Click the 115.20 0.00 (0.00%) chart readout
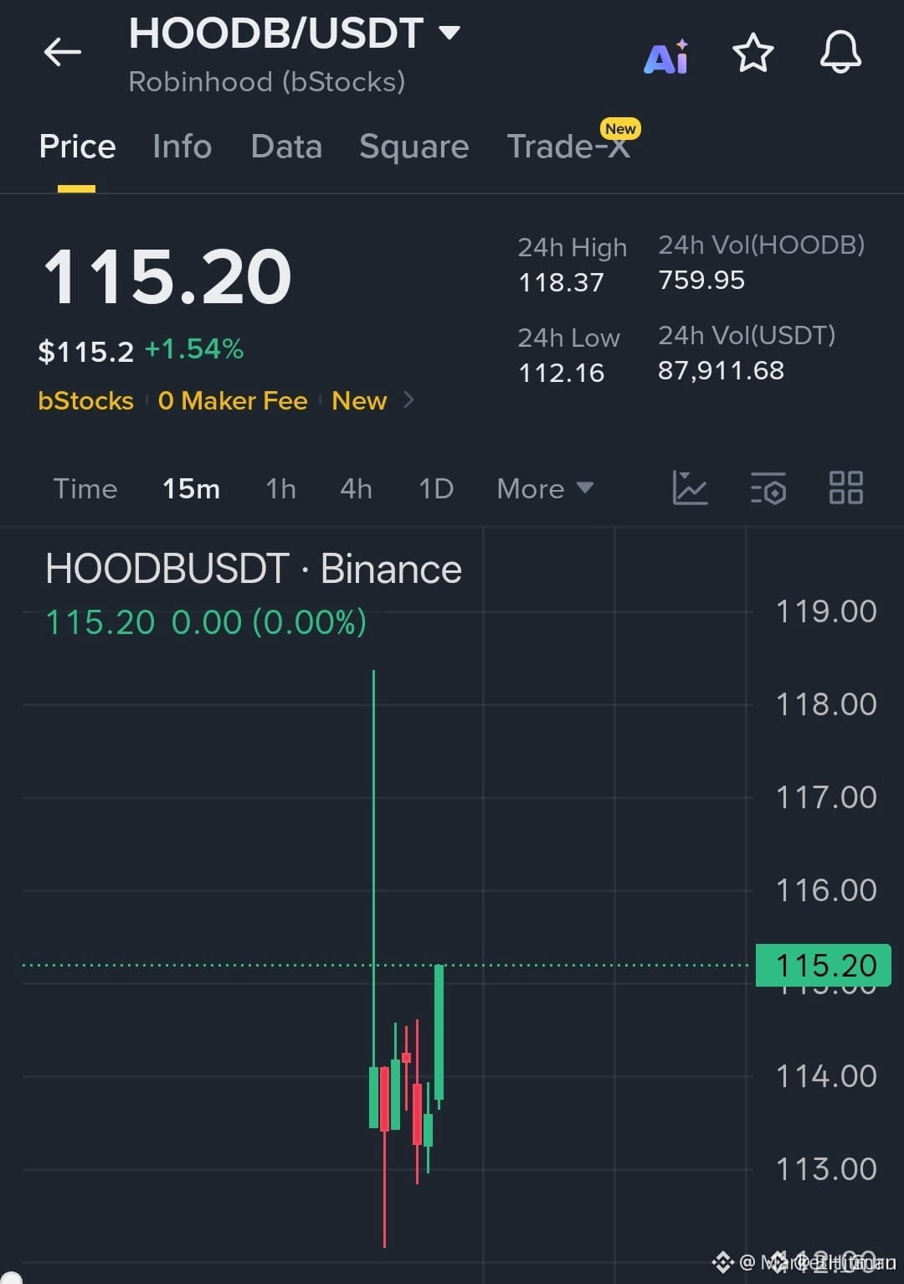Screen dimensions: 904x1284 pyautogui.click(x=206, y=622)
